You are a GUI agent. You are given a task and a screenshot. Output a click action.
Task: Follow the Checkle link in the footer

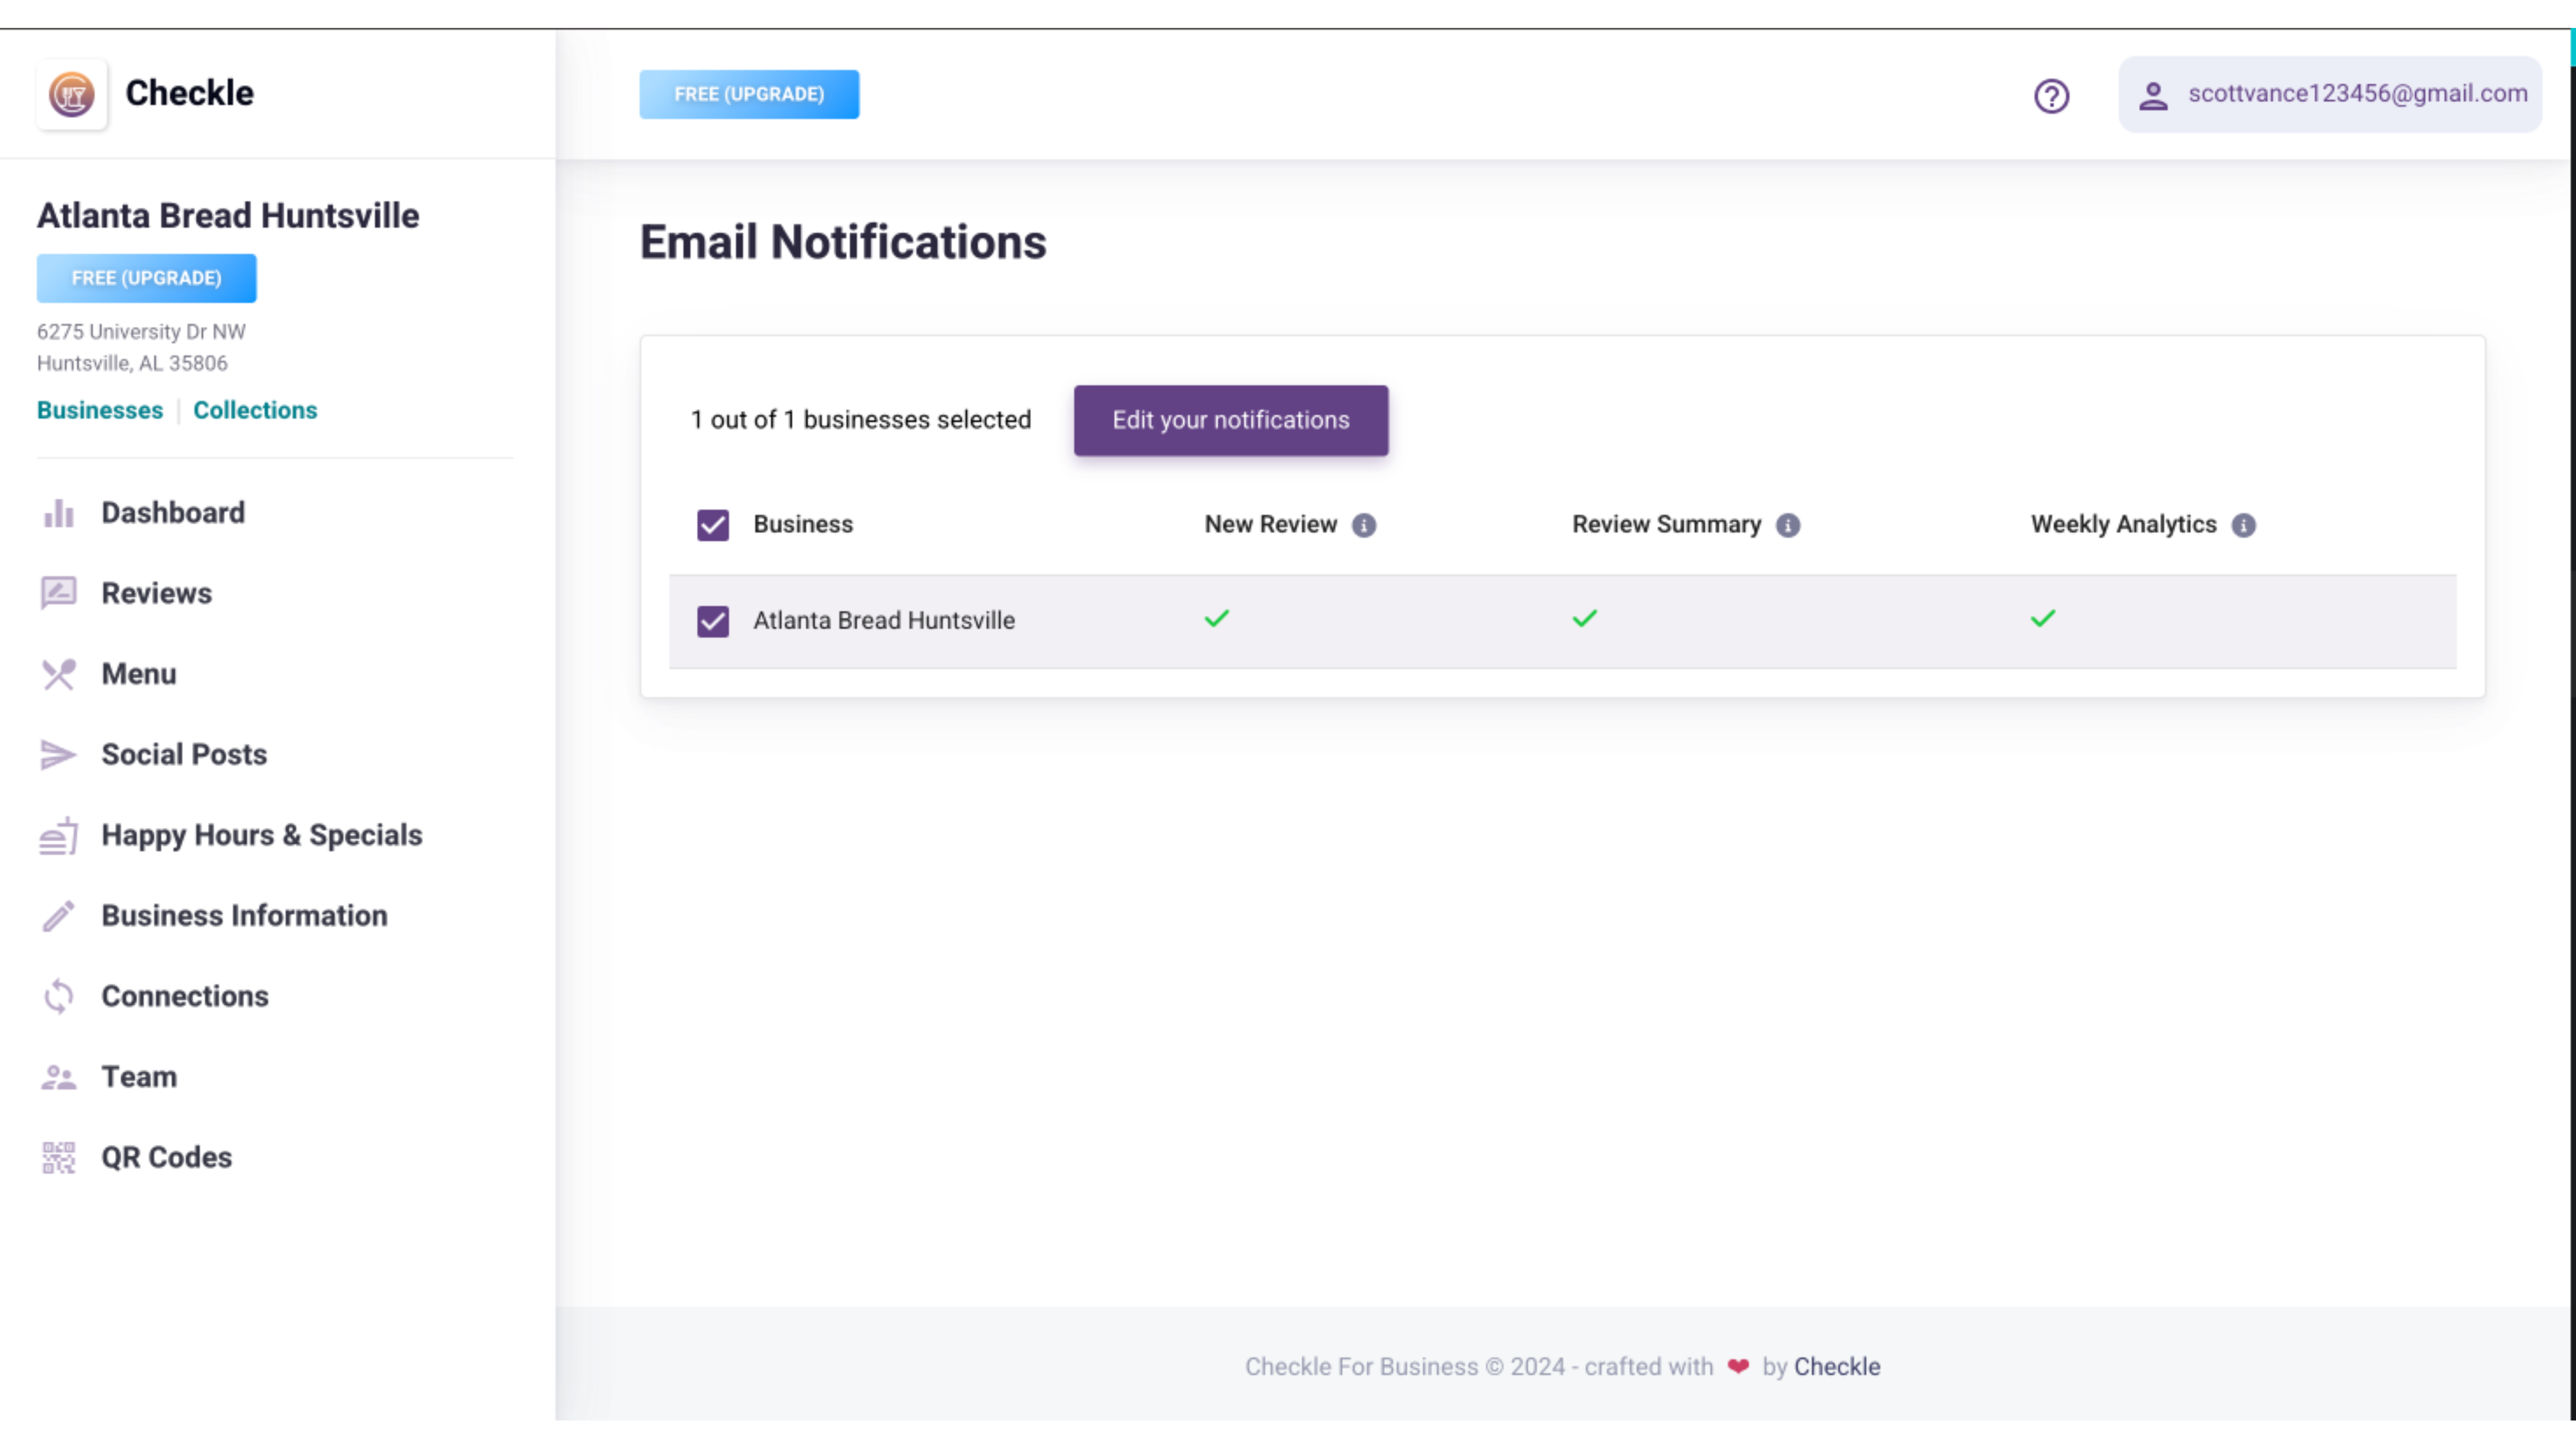coord(1837,1367)
